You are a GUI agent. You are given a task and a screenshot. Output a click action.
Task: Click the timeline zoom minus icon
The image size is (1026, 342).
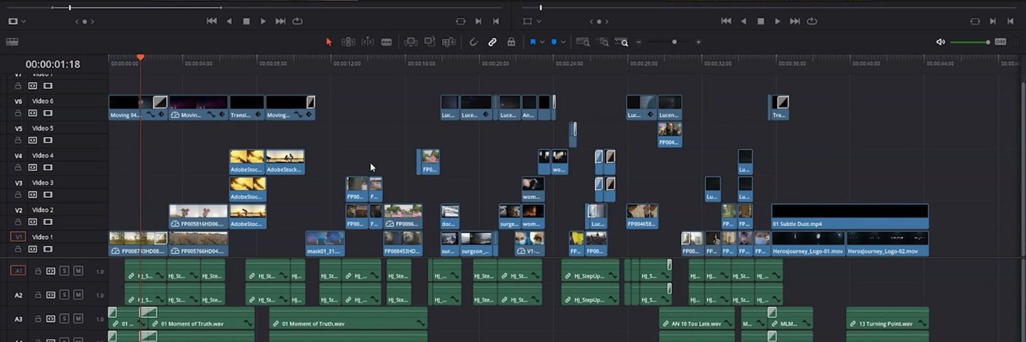click(x=639, y=42)
